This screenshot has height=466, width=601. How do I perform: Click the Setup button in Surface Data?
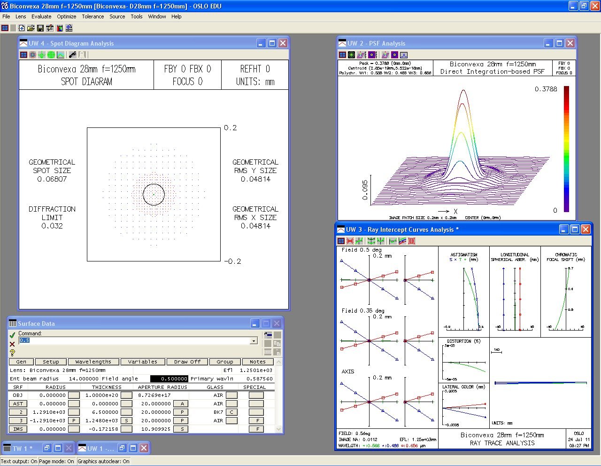[51, 362]
